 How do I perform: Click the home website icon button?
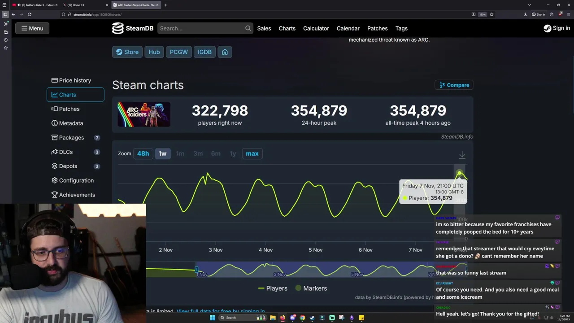click(225, 52)
